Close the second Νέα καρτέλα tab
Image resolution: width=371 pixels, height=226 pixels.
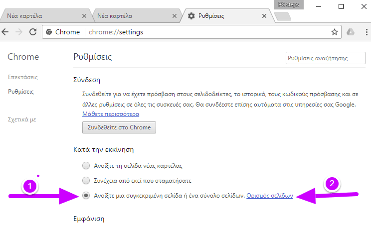click(175, 16)
